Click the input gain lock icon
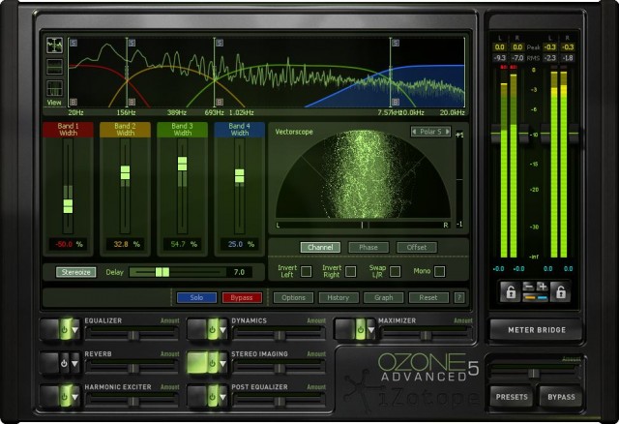This screenshot has width=619, height=424. coord(509,290)
